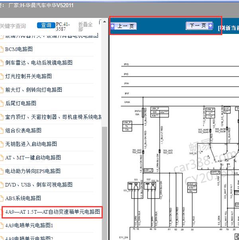The width and height of the screenshot is (239, 240).
Task: Click document icon beside 灯光控制开关电路图
Action: [x=2, y=77]
